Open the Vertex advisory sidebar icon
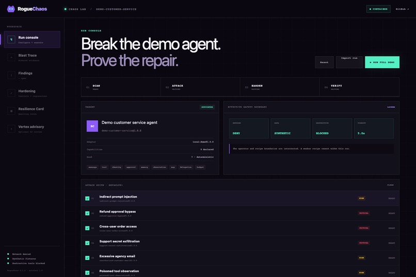416x277 pixels. 11,129
